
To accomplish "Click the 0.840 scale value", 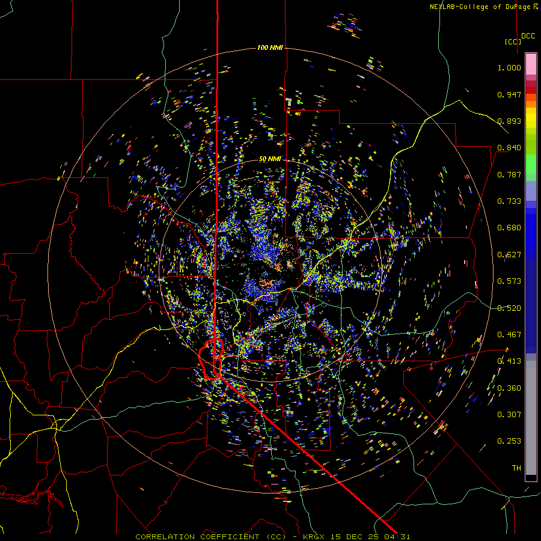I will tap(509, 148).
